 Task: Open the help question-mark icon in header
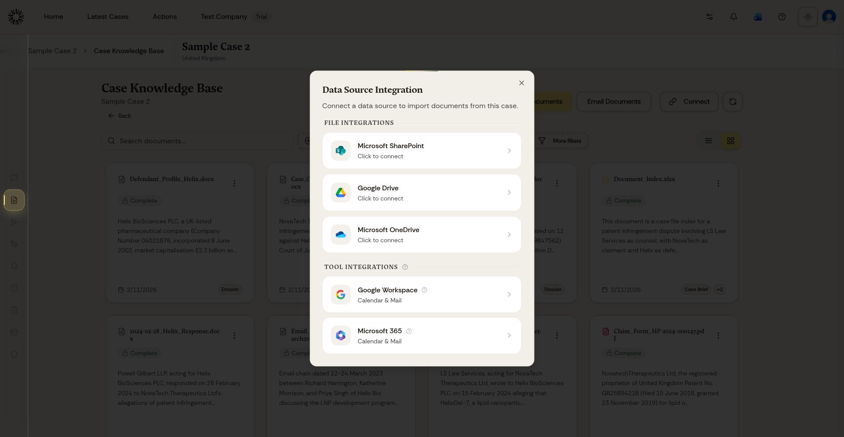coord(782,17)
